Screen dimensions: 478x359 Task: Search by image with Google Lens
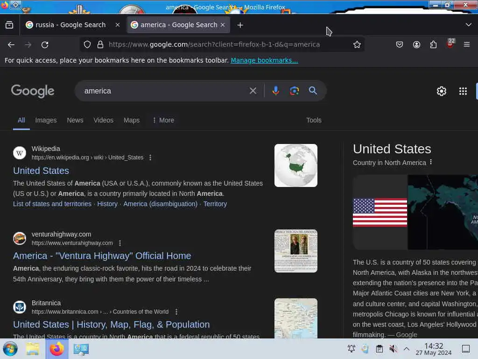coord(294,91)
